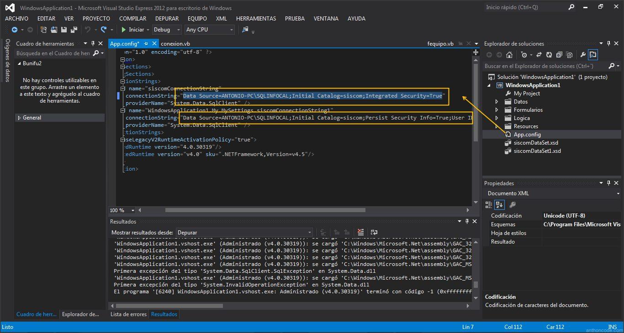Open the DEPURAR menu

(166, 19)
